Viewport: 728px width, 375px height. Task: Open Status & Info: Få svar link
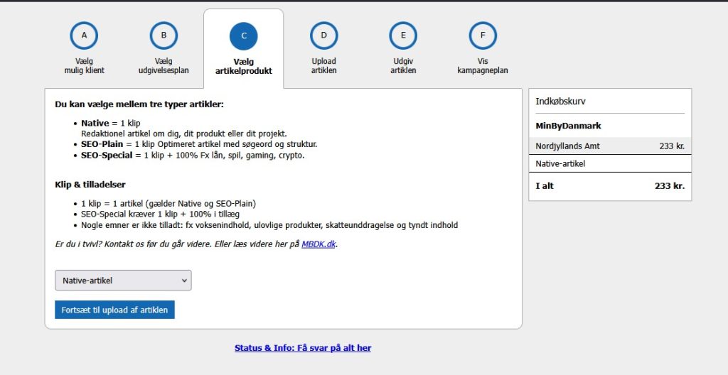click(303, 348)
